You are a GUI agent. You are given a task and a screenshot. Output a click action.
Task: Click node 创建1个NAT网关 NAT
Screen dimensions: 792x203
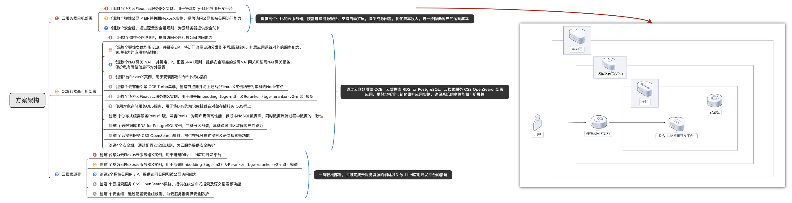pyautogui.click(x=204, y=64)
